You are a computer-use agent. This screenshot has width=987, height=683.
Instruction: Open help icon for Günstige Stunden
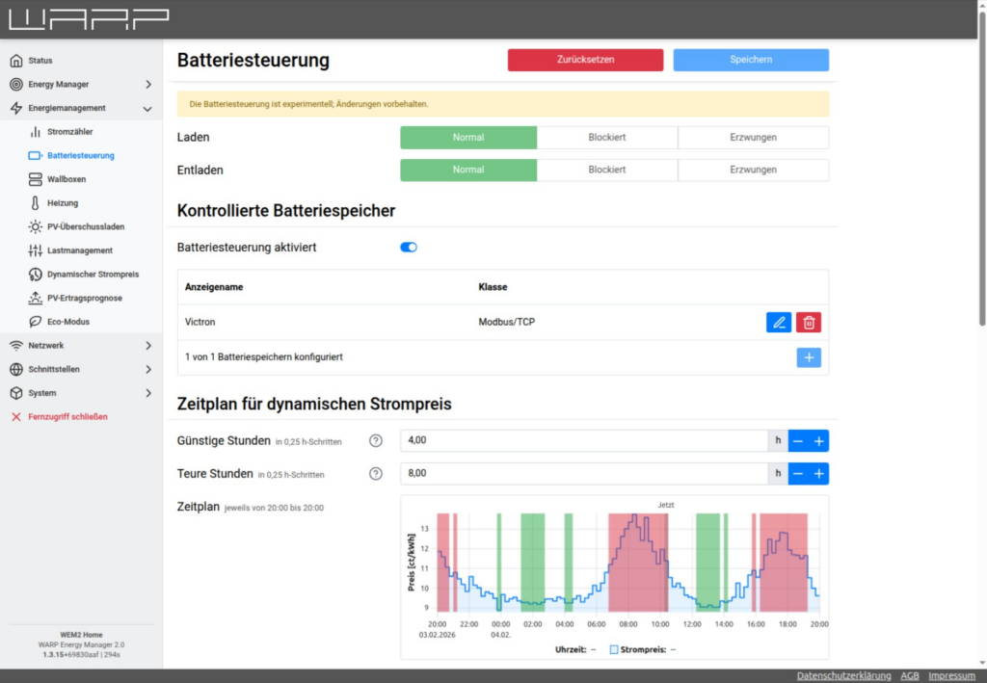(376, 441)
